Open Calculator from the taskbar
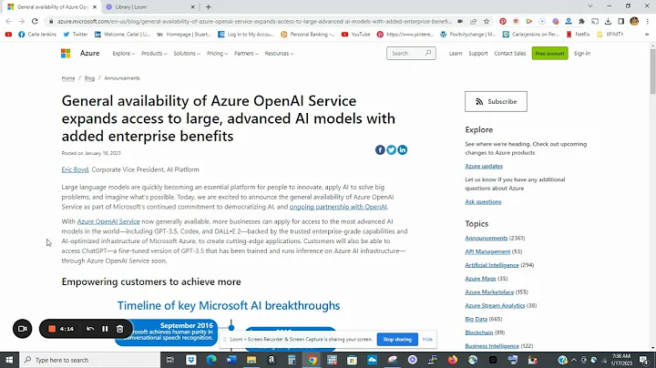Viewport: 656px width, 368px height. 292,360
